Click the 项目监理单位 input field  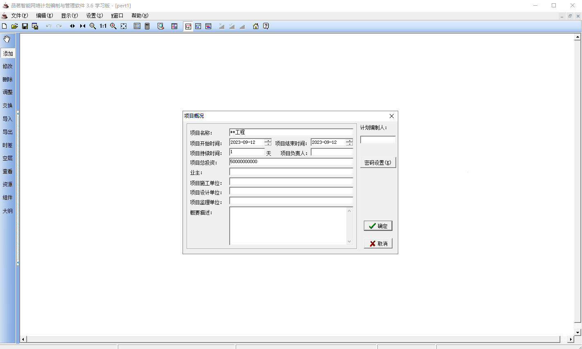pos(291,201)
